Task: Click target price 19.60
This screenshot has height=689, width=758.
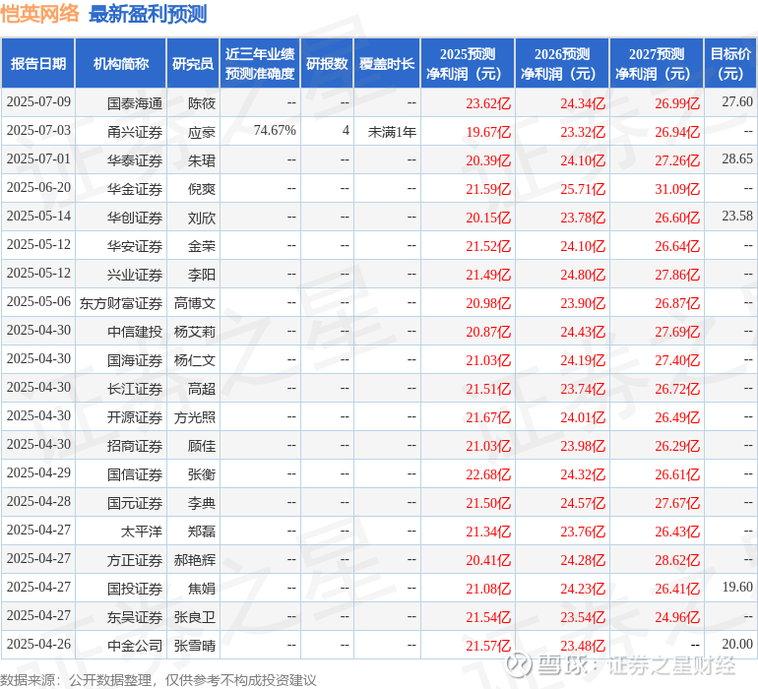Action: (x=737, y=587)
